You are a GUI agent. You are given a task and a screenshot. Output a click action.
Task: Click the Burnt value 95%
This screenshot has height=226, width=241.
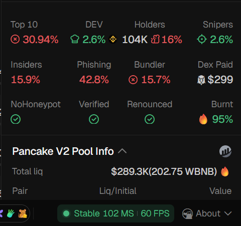point(222,119)
